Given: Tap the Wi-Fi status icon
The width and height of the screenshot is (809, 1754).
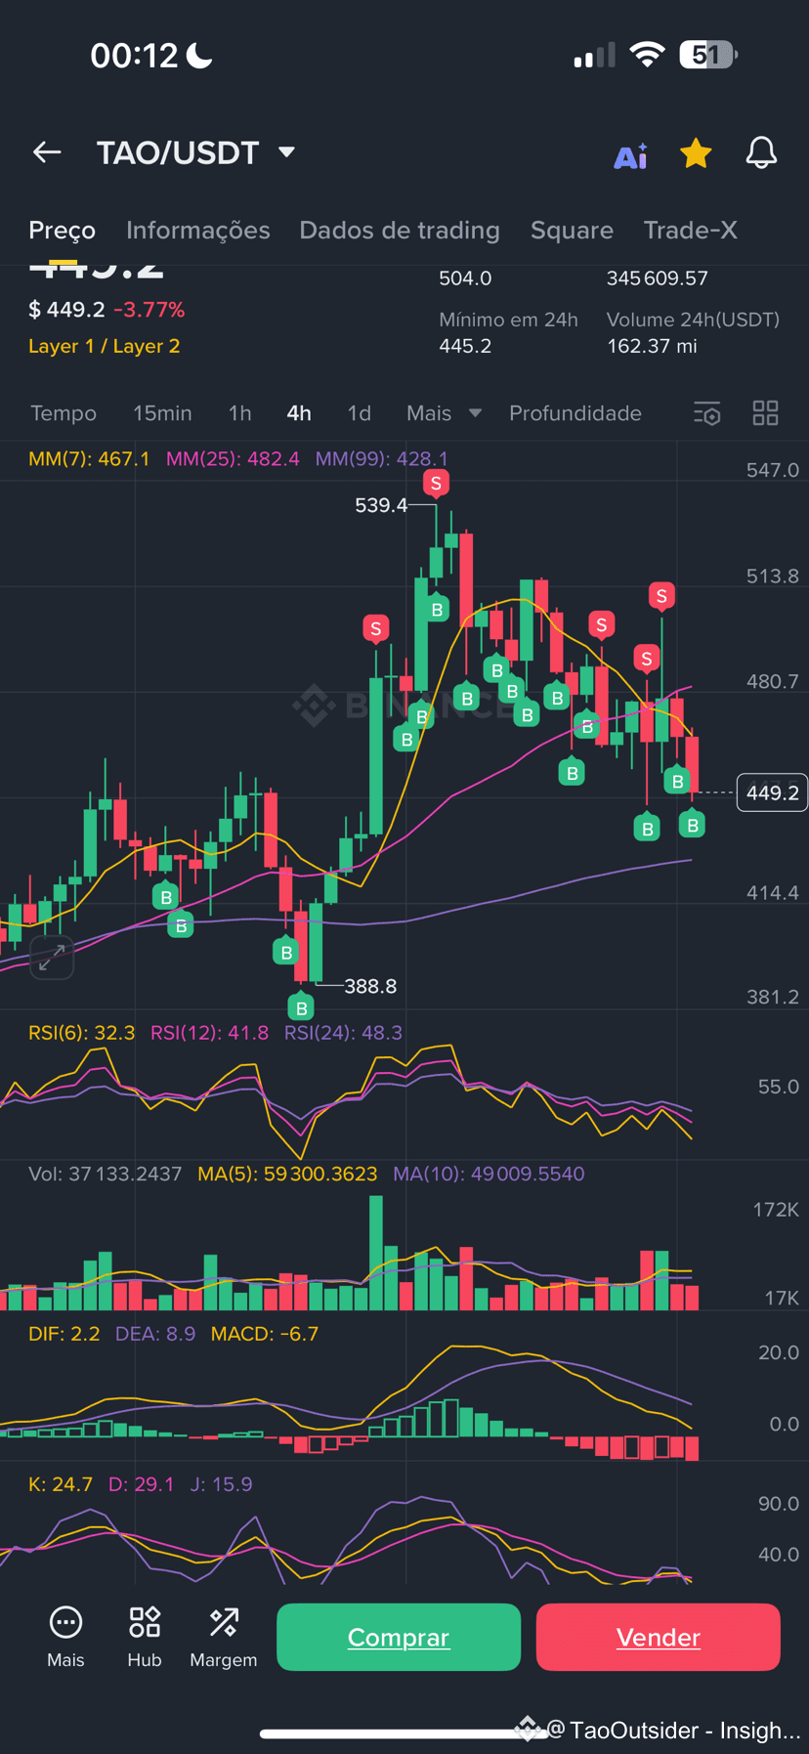Looking at the screenshot, I should coord(646,55).
